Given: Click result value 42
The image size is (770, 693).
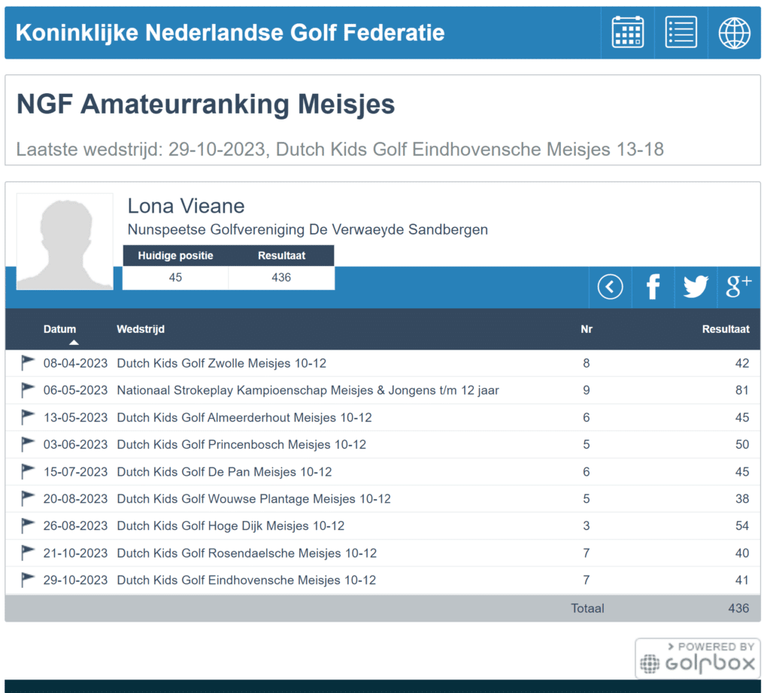Looking at the screenshot, I should (742, 363).
